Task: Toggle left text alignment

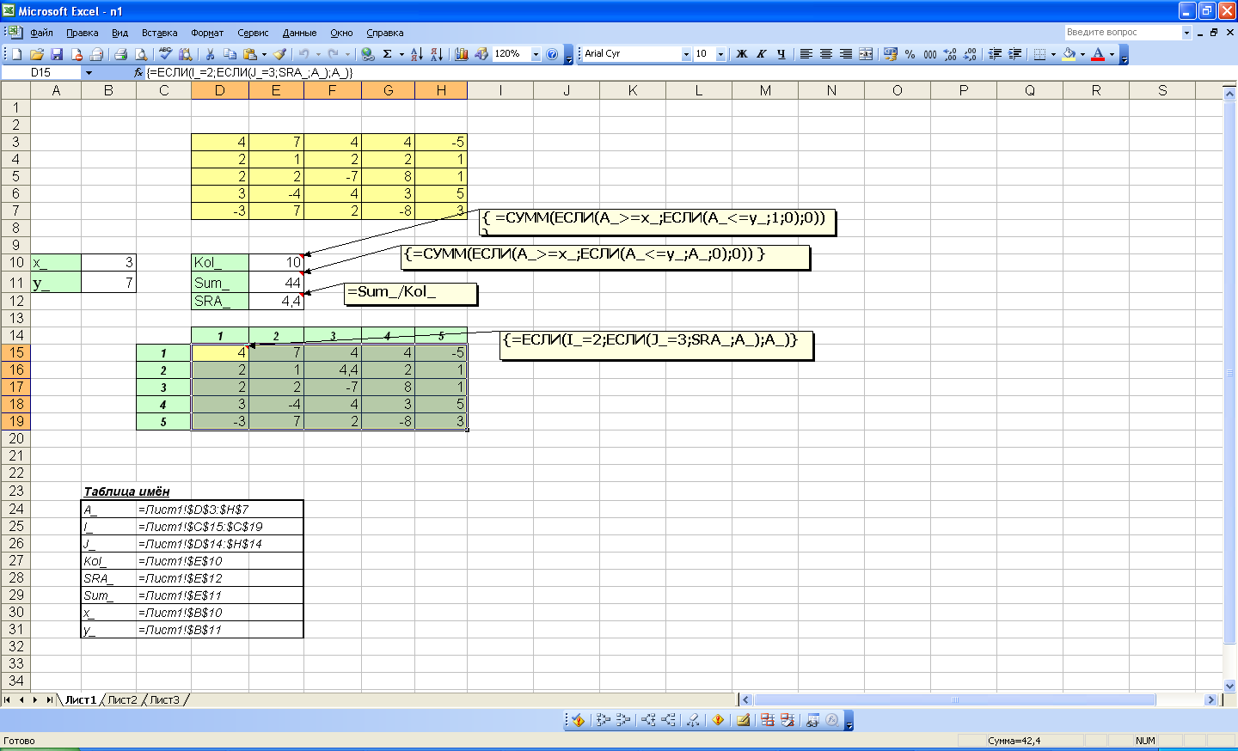Action: (806, 54)
